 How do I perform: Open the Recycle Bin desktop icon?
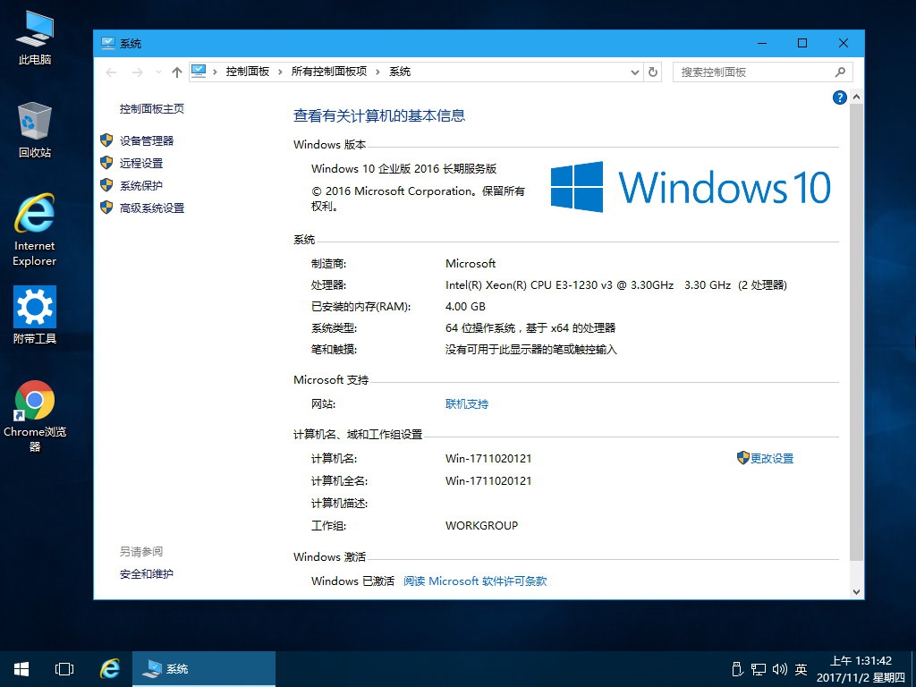click(x=35, y=131)
